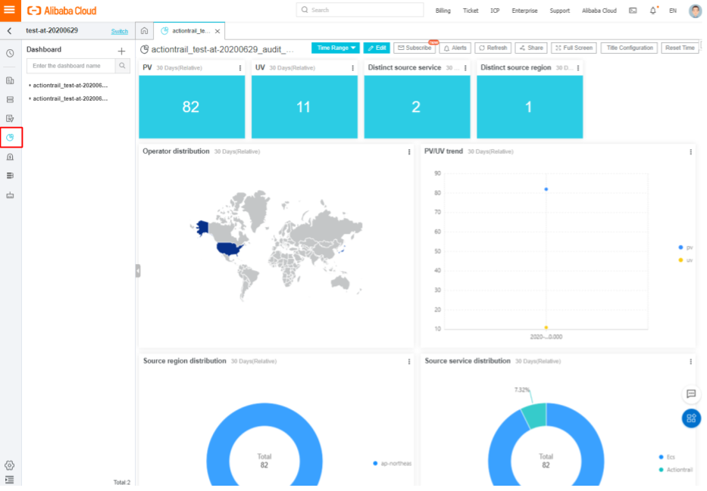Open the floating apps grid button
707x491 pixels.
[x=691, y=418]
